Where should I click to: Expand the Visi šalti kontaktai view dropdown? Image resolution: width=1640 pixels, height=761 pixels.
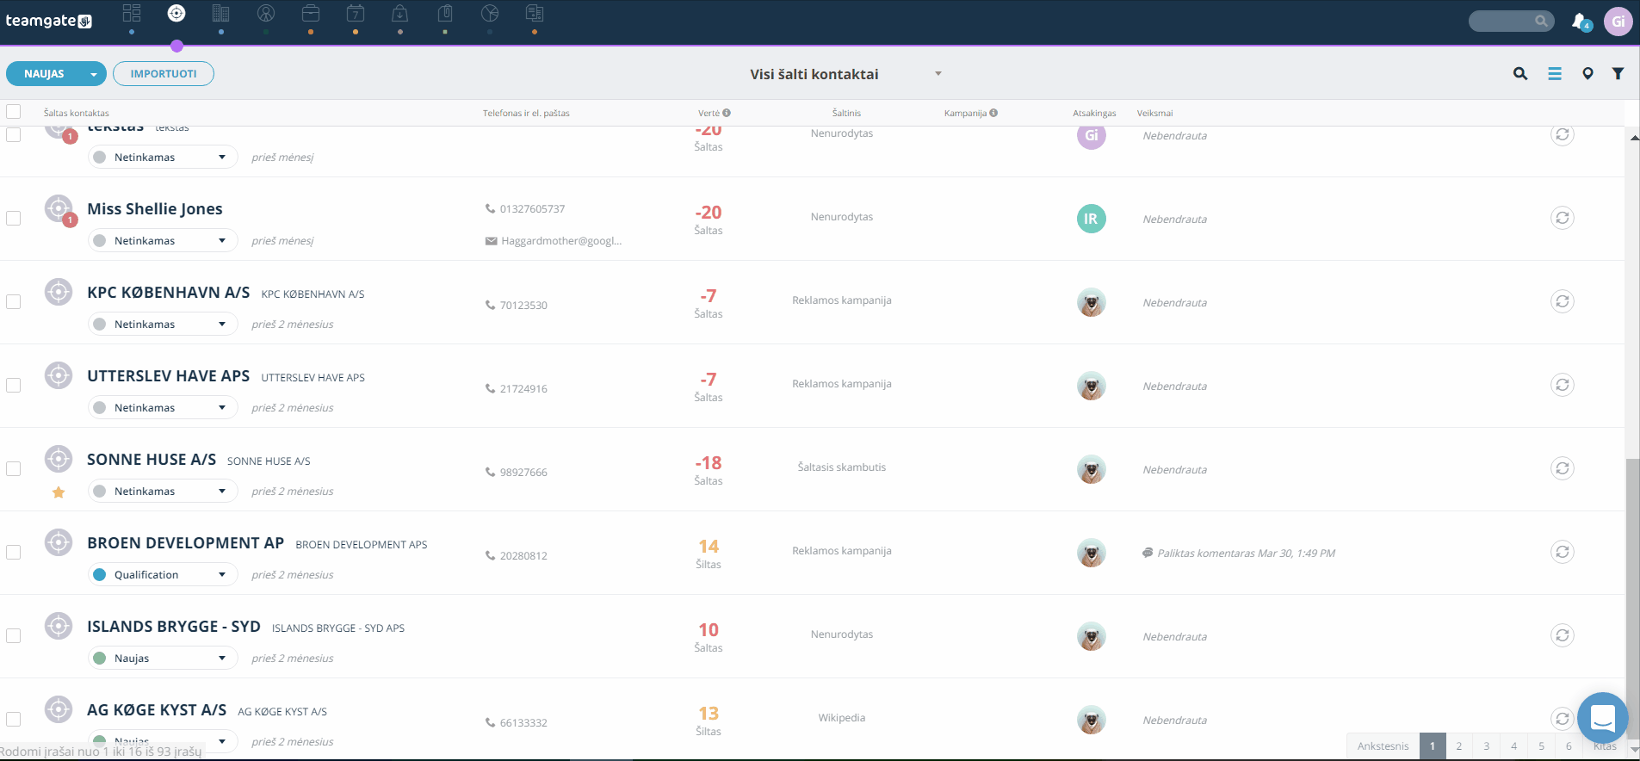(938, 74)
